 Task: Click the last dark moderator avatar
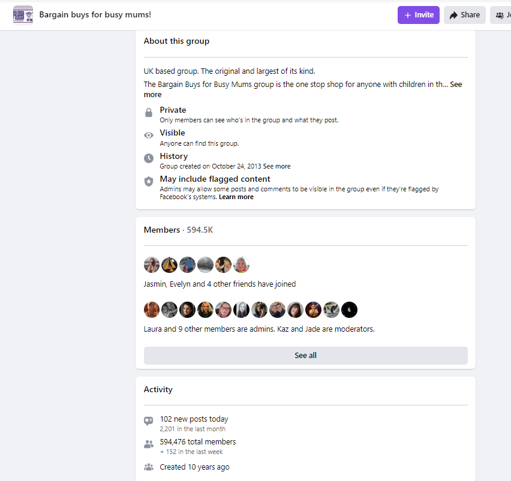[x=349, y=309]
